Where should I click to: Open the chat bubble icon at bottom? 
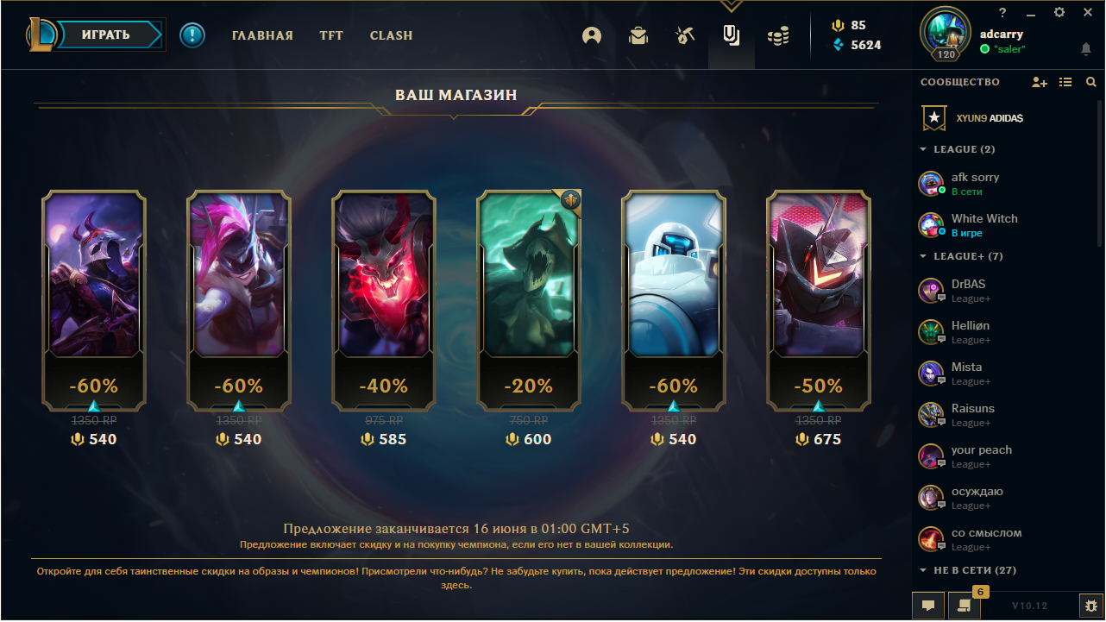coord(928,606)
